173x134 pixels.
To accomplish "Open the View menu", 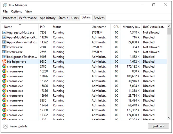I will pyautogui.click(x=29, y=12).
